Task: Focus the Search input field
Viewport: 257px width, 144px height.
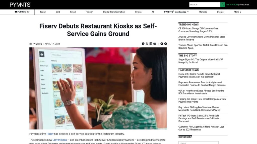Action: 205,4
